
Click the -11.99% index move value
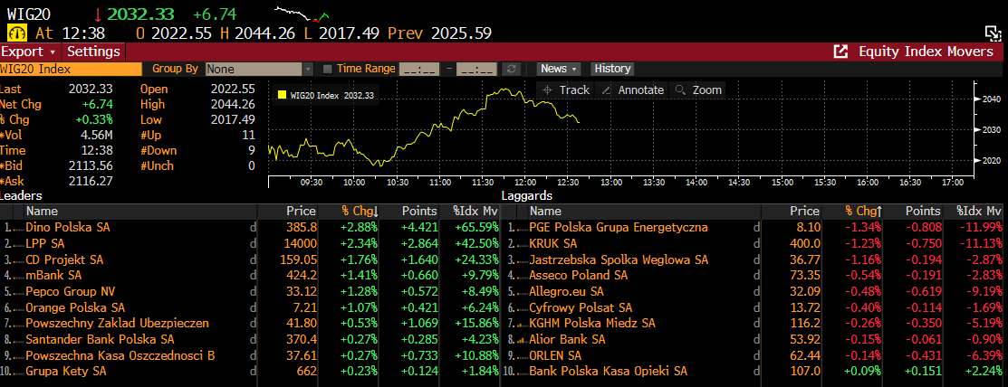click(x=980, y=227)
